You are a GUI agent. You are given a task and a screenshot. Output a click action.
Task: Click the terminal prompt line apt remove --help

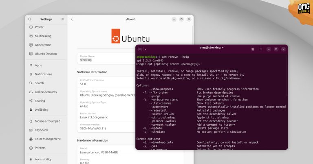pos(163,57)
